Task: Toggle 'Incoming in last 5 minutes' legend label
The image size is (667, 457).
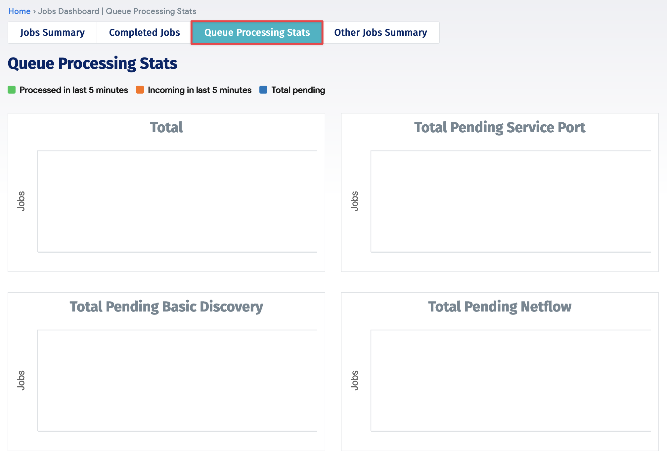Action: point(200,90)
